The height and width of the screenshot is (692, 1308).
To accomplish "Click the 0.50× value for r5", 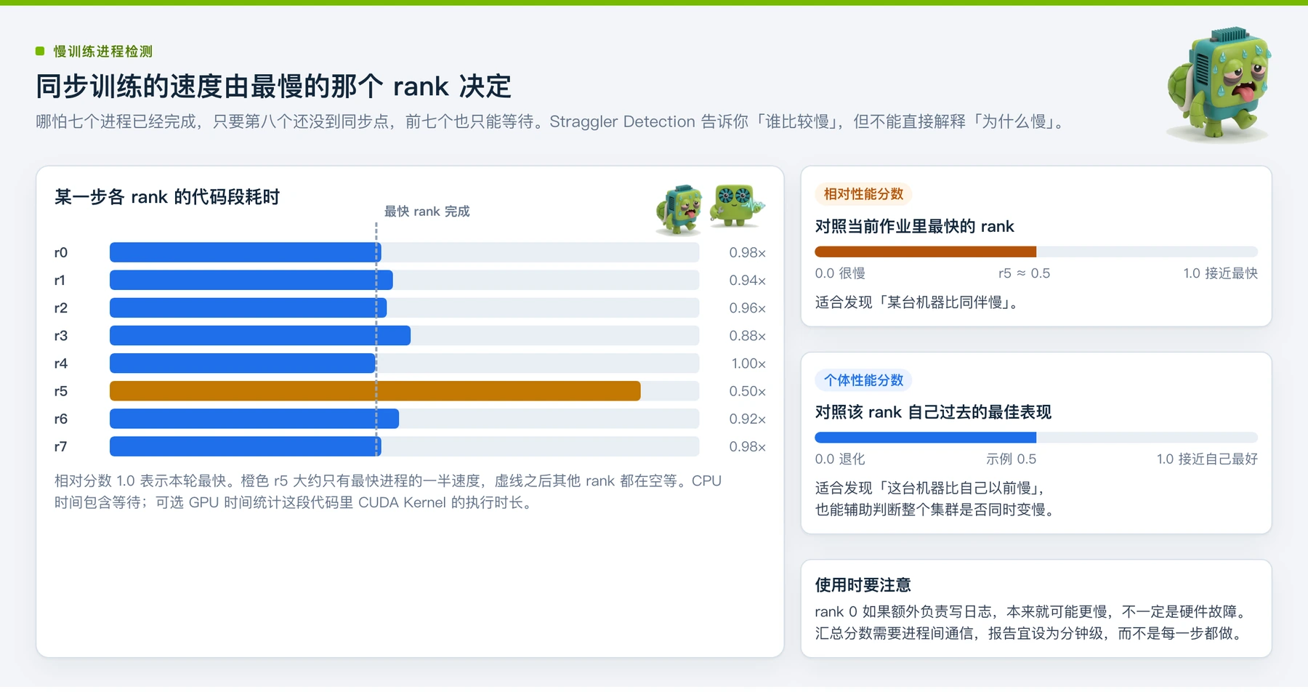I will 748,391.
